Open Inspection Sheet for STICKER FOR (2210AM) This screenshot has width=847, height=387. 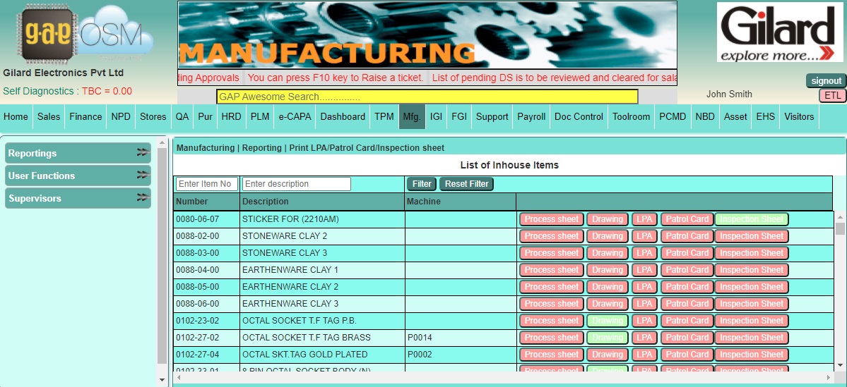tap(752, 219)
